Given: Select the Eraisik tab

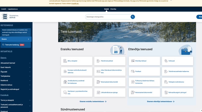Looking at the screenshot, I should 107,9.
